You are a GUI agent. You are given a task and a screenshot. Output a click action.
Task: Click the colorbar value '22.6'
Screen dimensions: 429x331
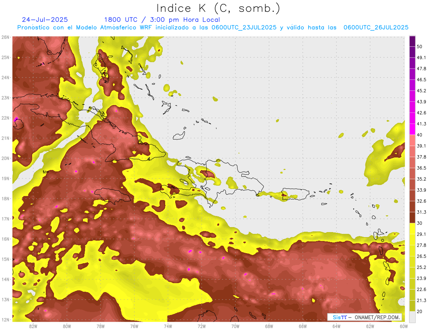click(x=421, y=290)
